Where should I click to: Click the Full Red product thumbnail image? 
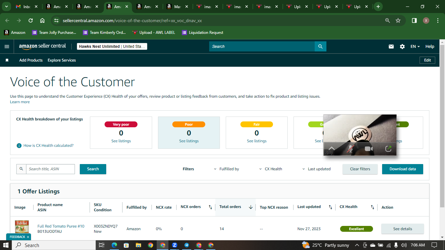[22, 227]
